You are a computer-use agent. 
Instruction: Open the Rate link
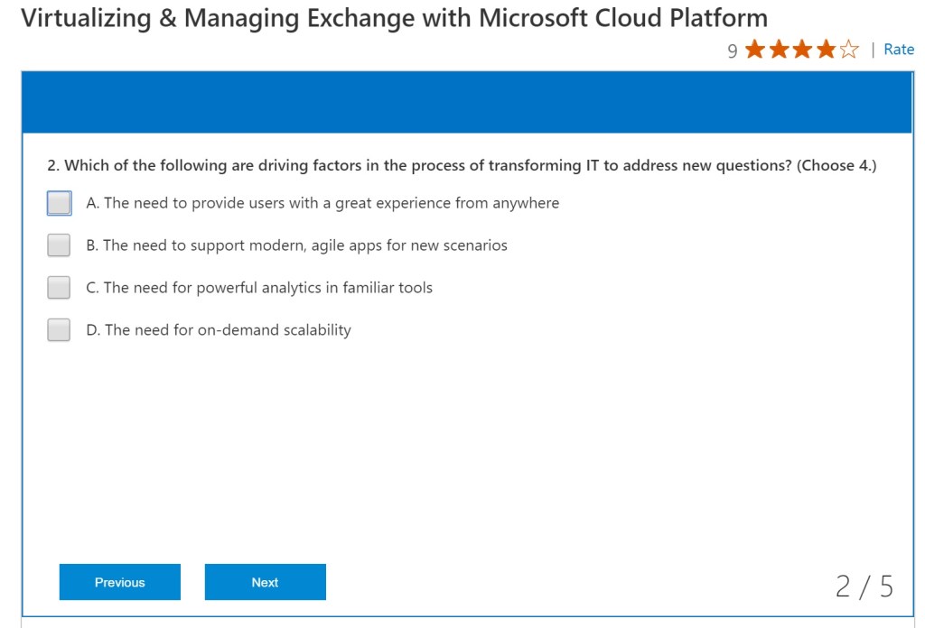(898, 50)
